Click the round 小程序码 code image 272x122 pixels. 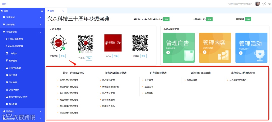tap(58, 43)
